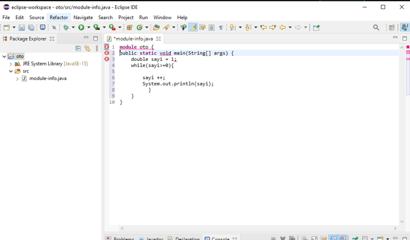Select module-info.java in Package Explorer
Screen dimensions: 410x240
48,79
